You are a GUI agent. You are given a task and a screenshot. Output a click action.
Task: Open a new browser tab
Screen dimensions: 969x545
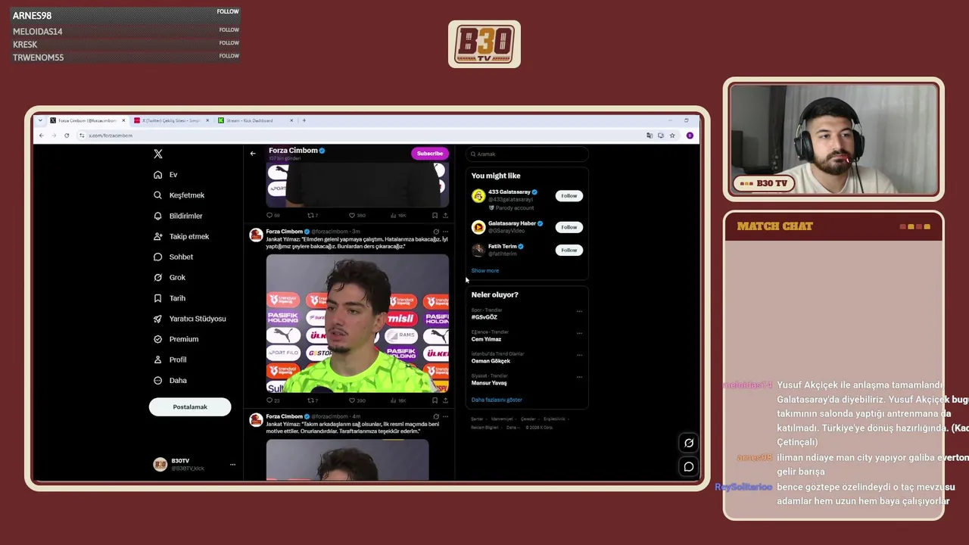[304, 120]
